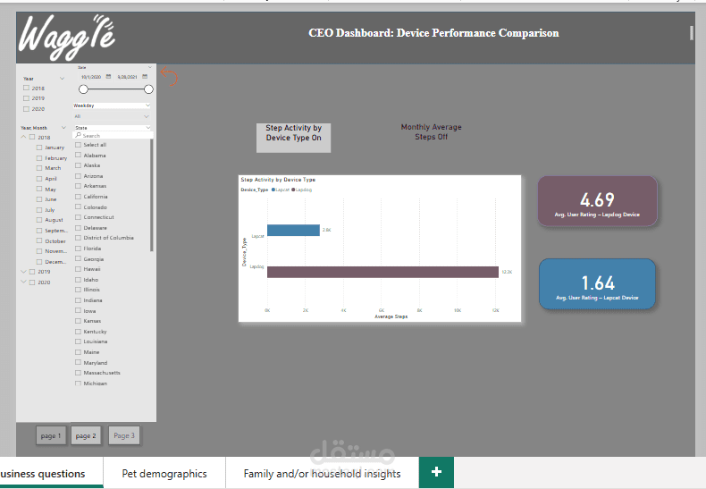Click the blue Lapcat bar in chart

click(x=293, y=230)
